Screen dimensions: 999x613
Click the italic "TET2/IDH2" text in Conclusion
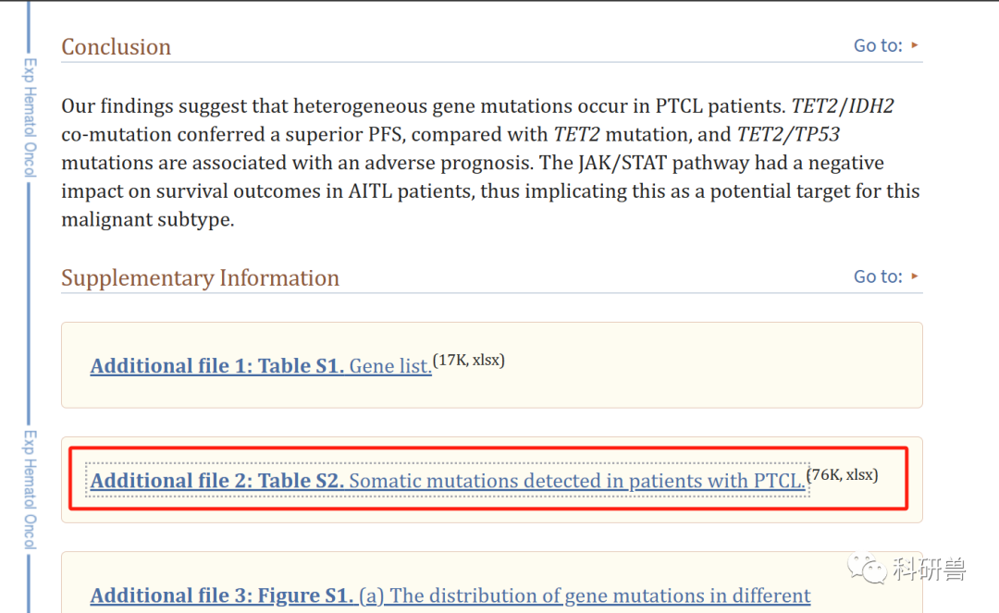(843, 106)
